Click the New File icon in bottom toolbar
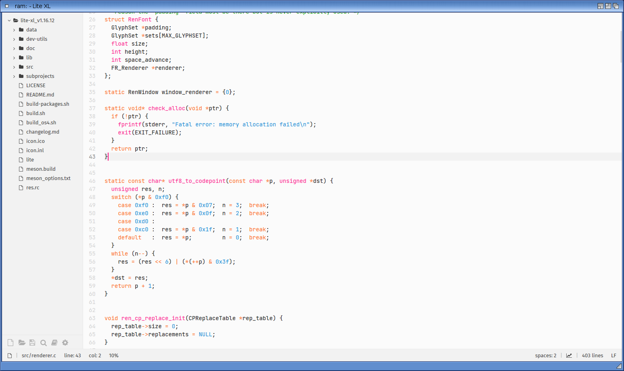Image resolution: width=624 pixels, height=371 pixels. click(x=10, y=343)
